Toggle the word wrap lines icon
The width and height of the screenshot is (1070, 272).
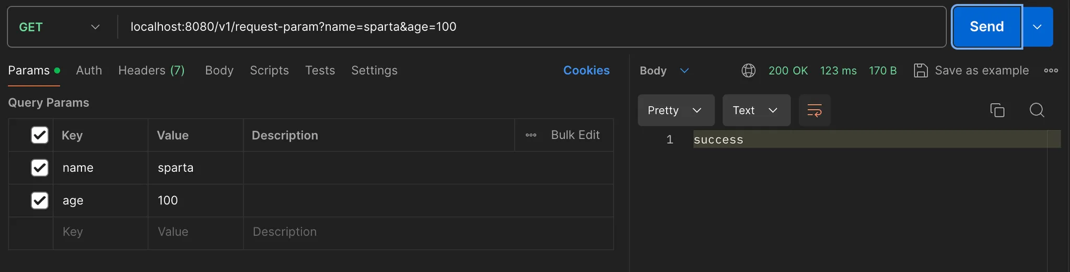click(815, 110)
